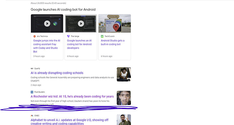The image size is (234, 125).
Task: Click the '2 days ago' timestamp
Action: click(36, 85)
